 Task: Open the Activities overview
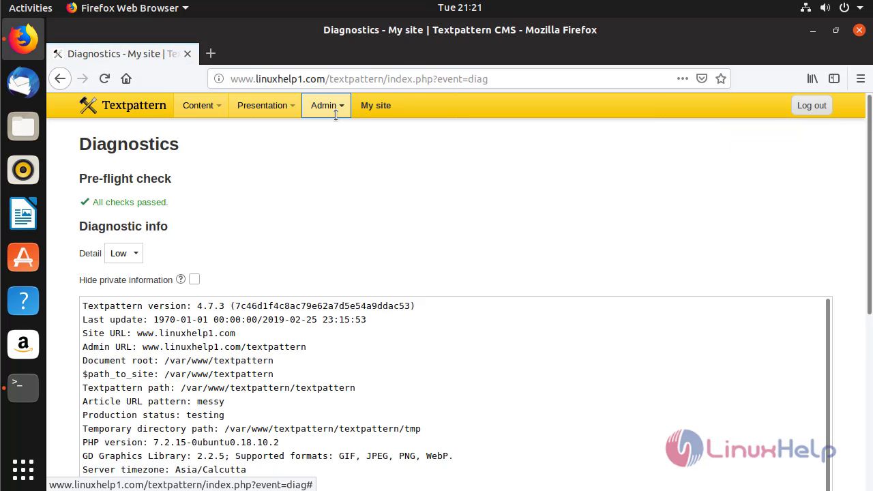coord(30,8)
